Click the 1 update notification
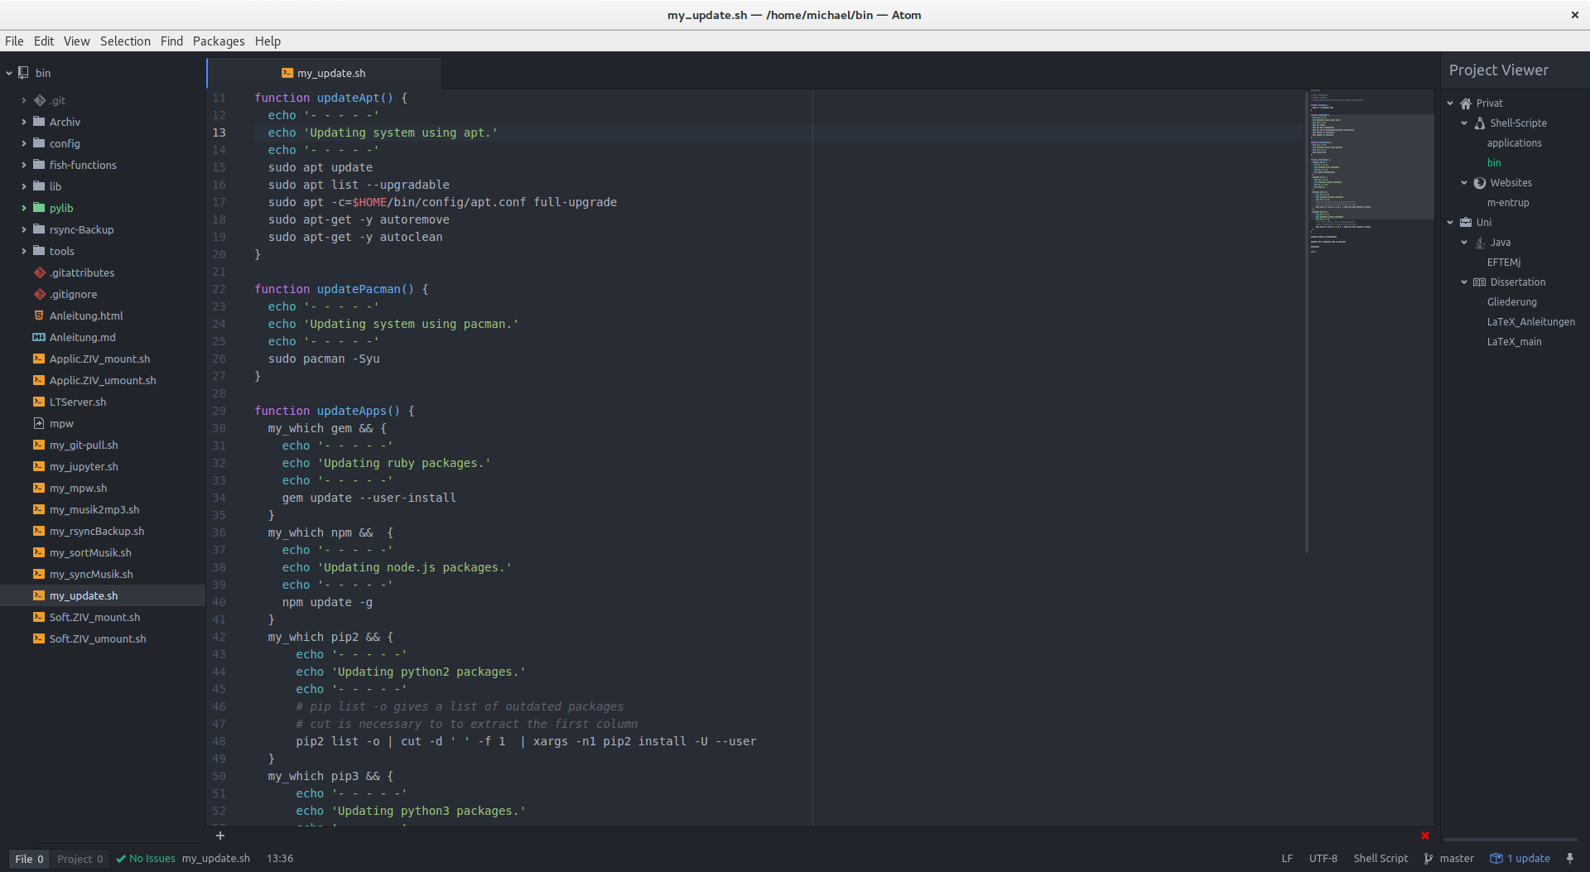 tap(1520, 859)
